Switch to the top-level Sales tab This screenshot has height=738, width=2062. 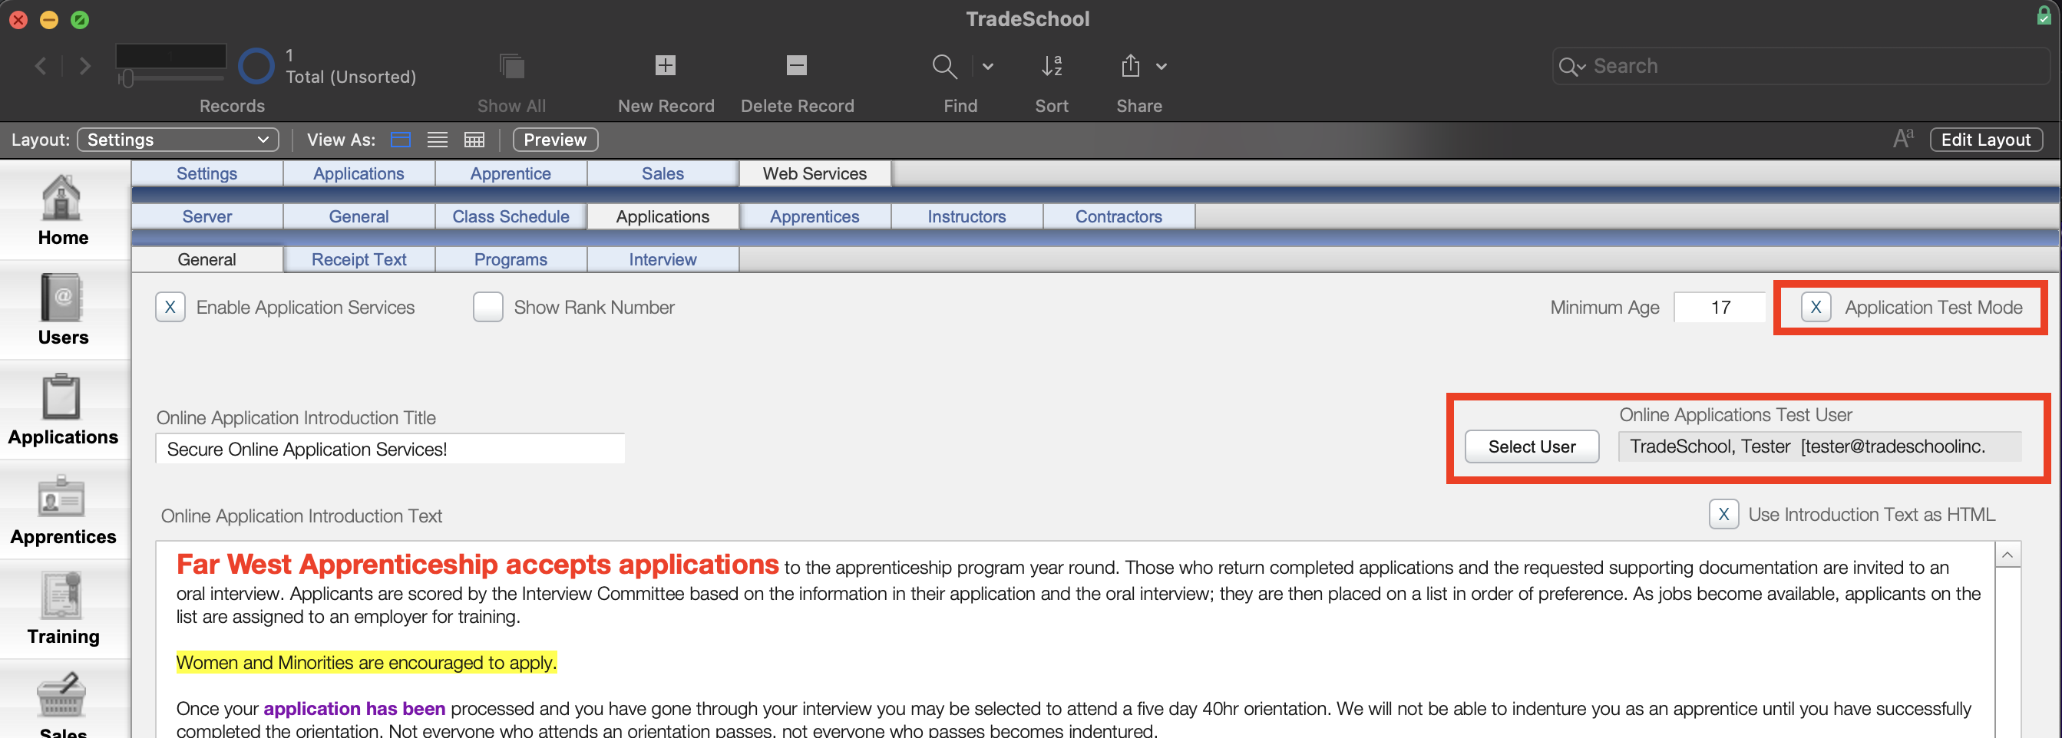(x=663, y=173)
